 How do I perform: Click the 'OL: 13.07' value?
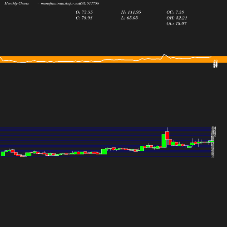[177, 24]
